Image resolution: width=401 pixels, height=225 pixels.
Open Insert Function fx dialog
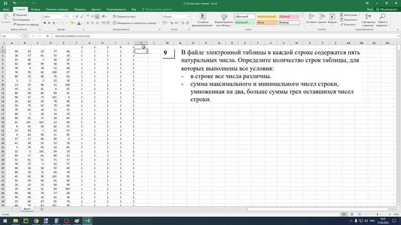point(48,36)
